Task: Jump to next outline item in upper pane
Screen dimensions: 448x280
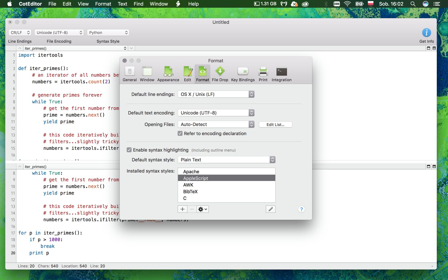Action: (132, 48)
